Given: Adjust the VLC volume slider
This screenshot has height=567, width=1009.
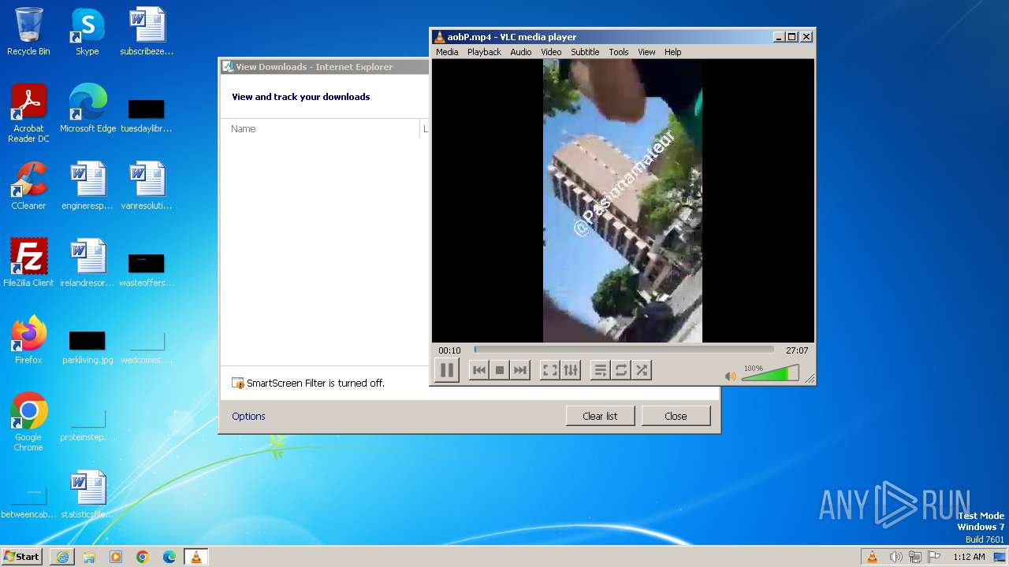Looking at the screenshot, I should 770,373.
